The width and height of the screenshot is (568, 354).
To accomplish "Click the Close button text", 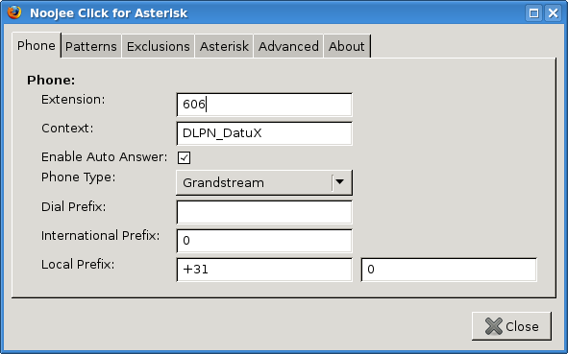I will tap(522, 326).
